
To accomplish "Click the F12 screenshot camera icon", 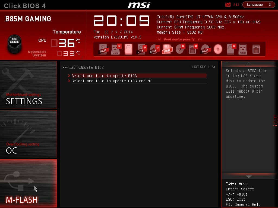I will click(228, 5).
